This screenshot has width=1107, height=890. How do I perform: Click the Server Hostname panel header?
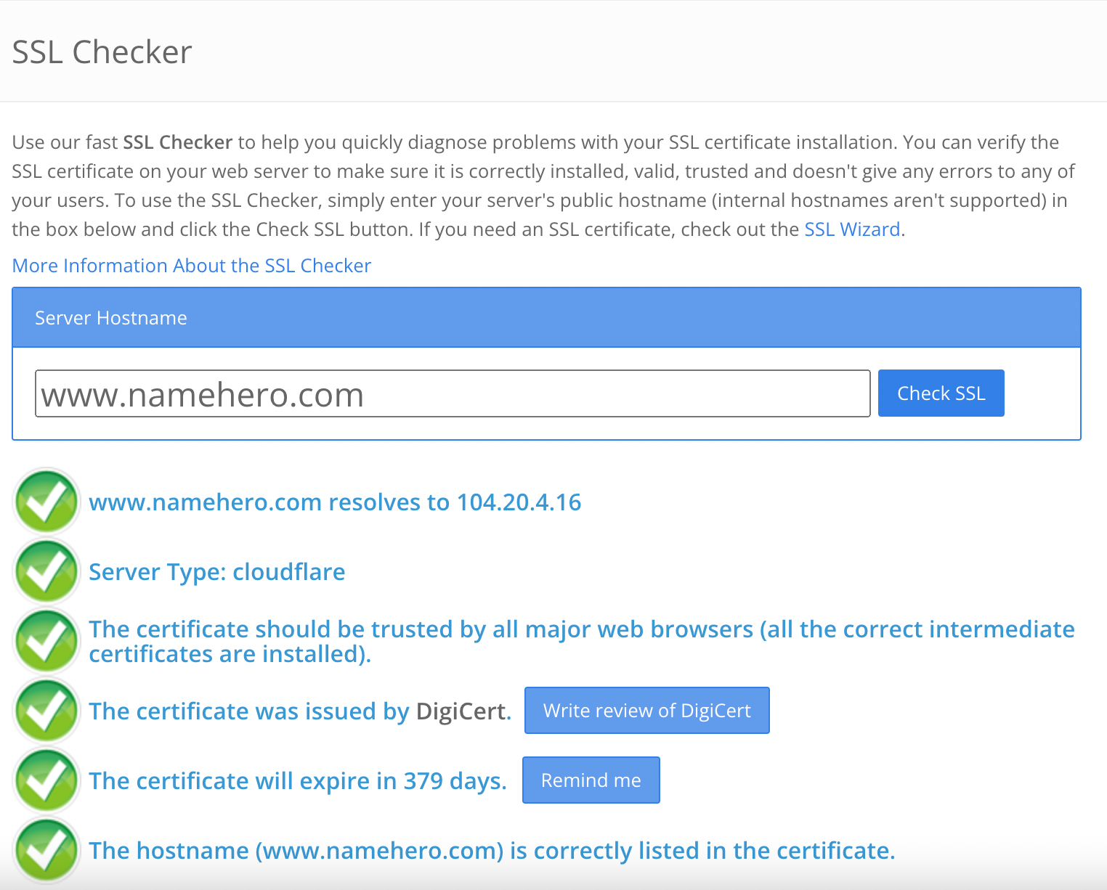point(546,318)
